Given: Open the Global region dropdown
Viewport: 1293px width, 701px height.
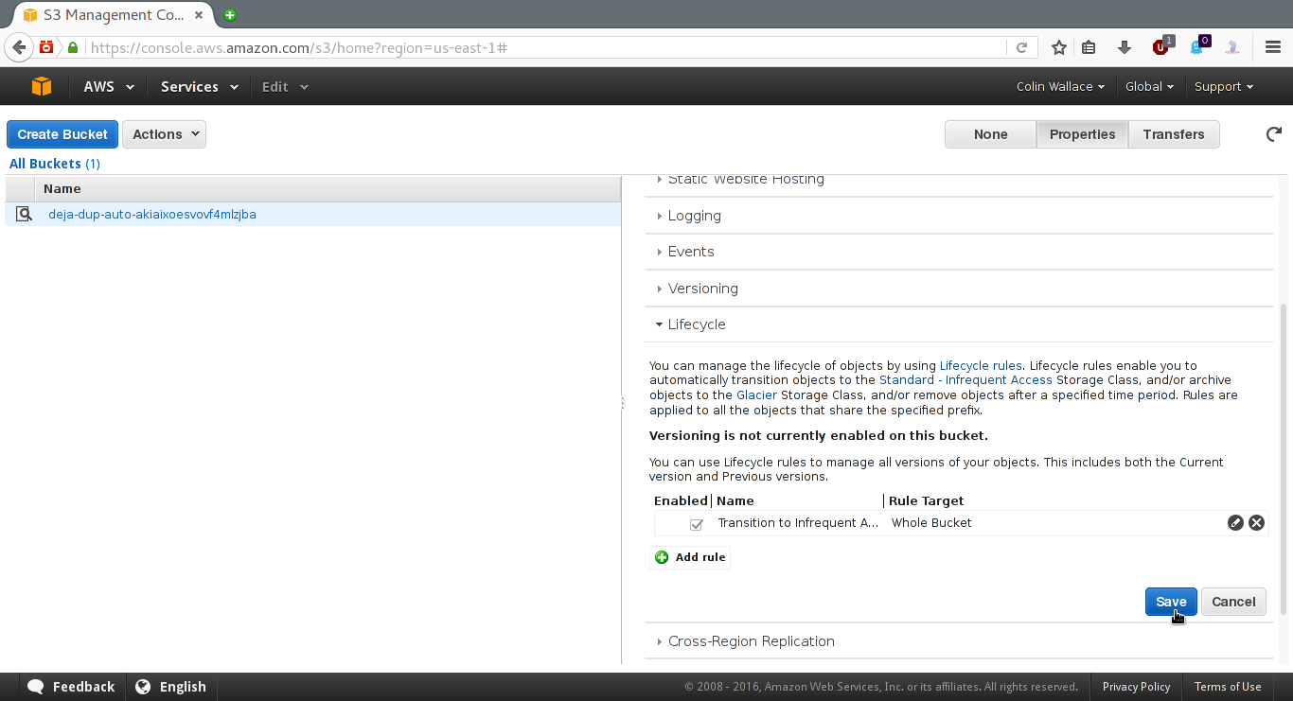Looking at the screenshot, I should [1149, 86].
